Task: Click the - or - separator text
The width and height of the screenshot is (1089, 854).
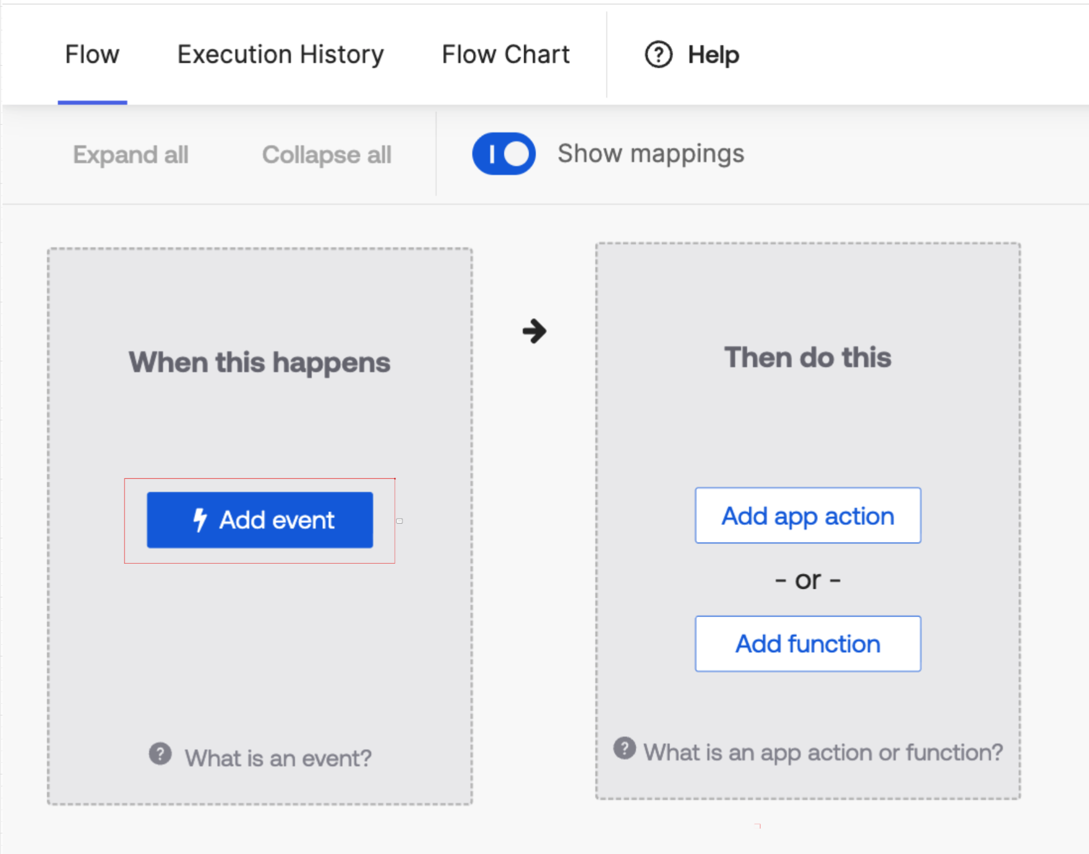Action: (x=808, y=580)
